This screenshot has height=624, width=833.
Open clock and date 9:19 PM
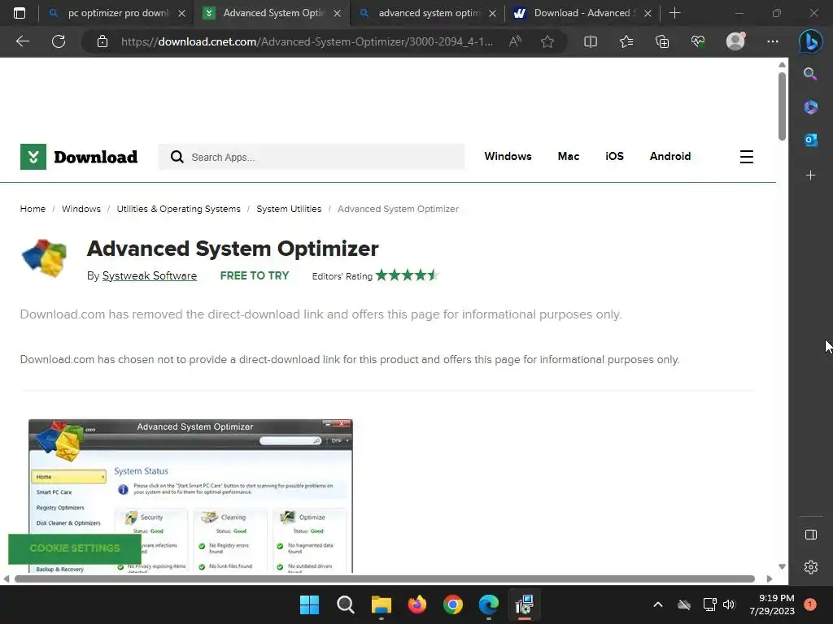point(772,604)
